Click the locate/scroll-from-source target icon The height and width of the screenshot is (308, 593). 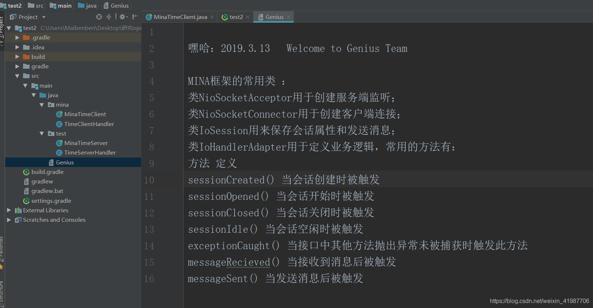coord(99,17)
